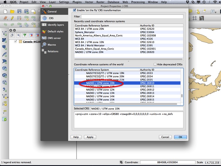Select the General tab in Project Properties
The image size is (221, 166).
coord(54,11)
